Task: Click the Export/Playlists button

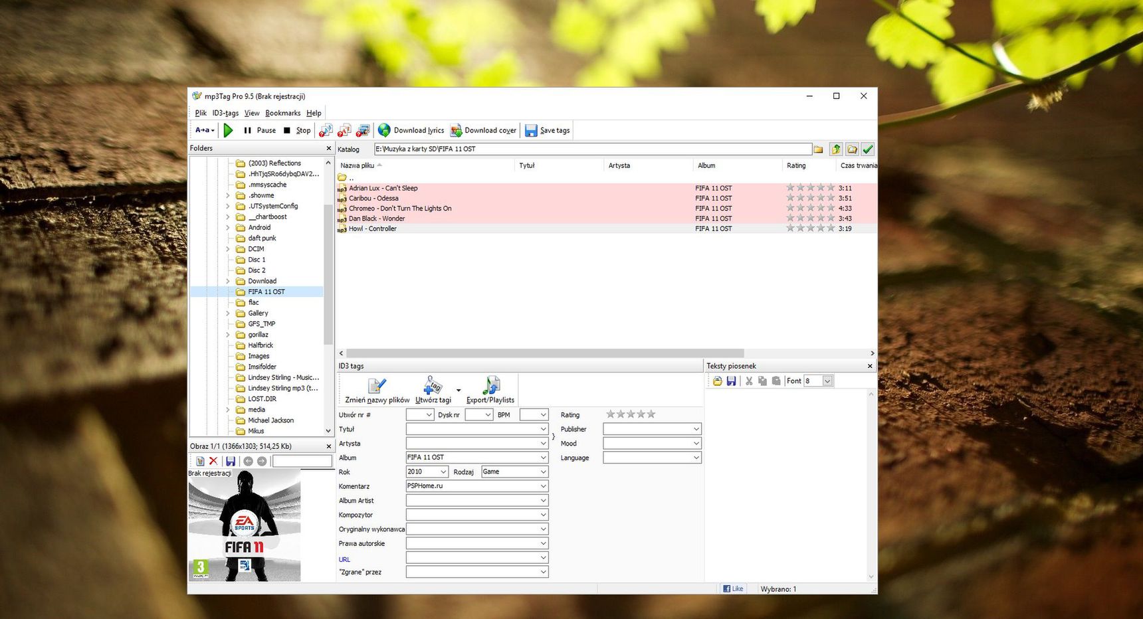Action: [x=490, y=390]
